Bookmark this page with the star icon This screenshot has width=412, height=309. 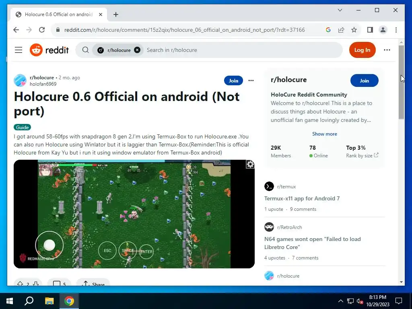pyautogui.click(x=354, y=30)
